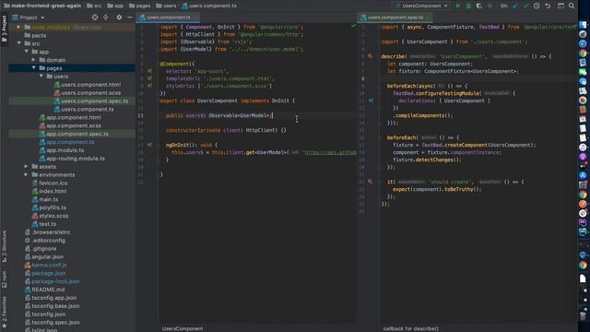Image resolution: width=590 pixels, height=332 pixels.
Task: Collapse the users folder arrow
Action: pyautogui.click(x=41, y=77)
